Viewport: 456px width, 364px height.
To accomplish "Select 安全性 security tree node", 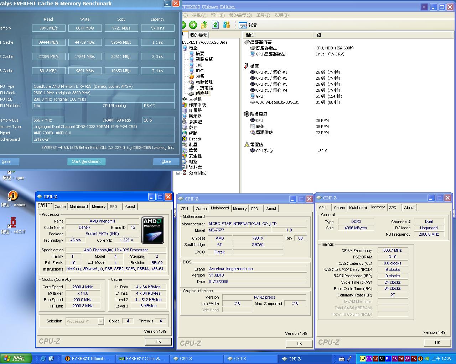I will (x=192, y=156).
